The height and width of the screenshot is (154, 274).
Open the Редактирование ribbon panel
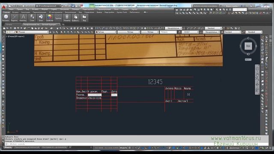point(15,18)
